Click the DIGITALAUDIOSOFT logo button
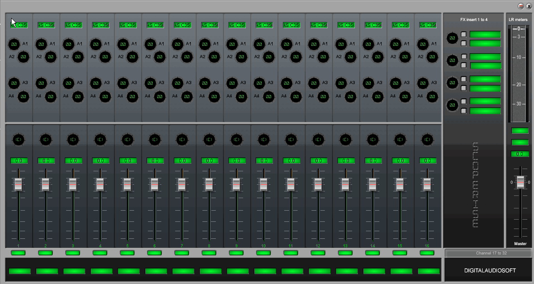This screenshot has width=534, height=284. click(488, 271)
